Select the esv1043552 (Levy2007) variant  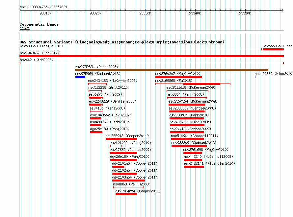111,115
